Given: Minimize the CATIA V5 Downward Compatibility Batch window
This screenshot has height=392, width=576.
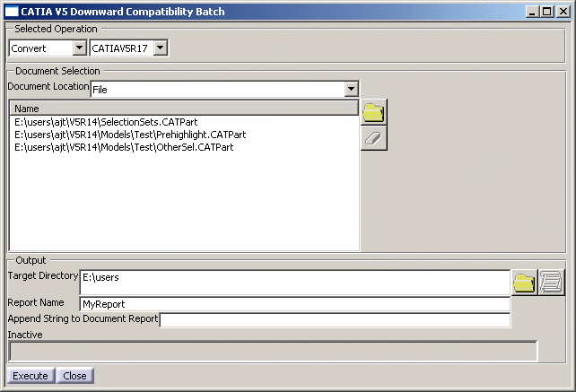Looking at the screenshot, I should click(532, 12).
